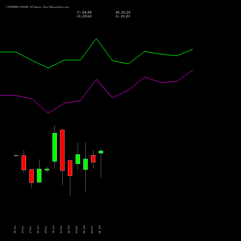Image resolution: width=241 pixels, height=241 pixels.
Task: Click the small green candle above 06 Feb
Action: [x=101, y=152]
